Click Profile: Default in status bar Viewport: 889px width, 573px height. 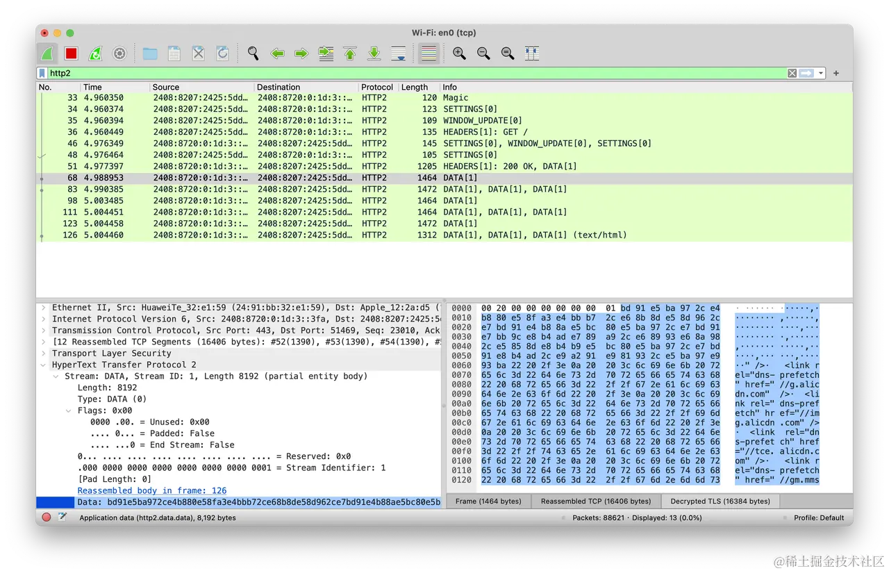(x=819, y=517)
